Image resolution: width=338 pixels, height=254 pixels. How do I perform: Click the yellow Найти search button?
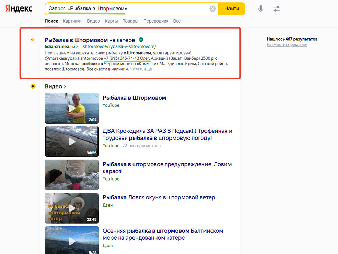coord(232,9)
